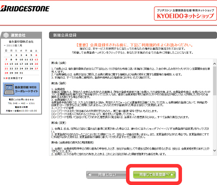The height and width of the screenshot is (185, 217).
Task: Click inside the terms of use text area
Action: [131, 107]
